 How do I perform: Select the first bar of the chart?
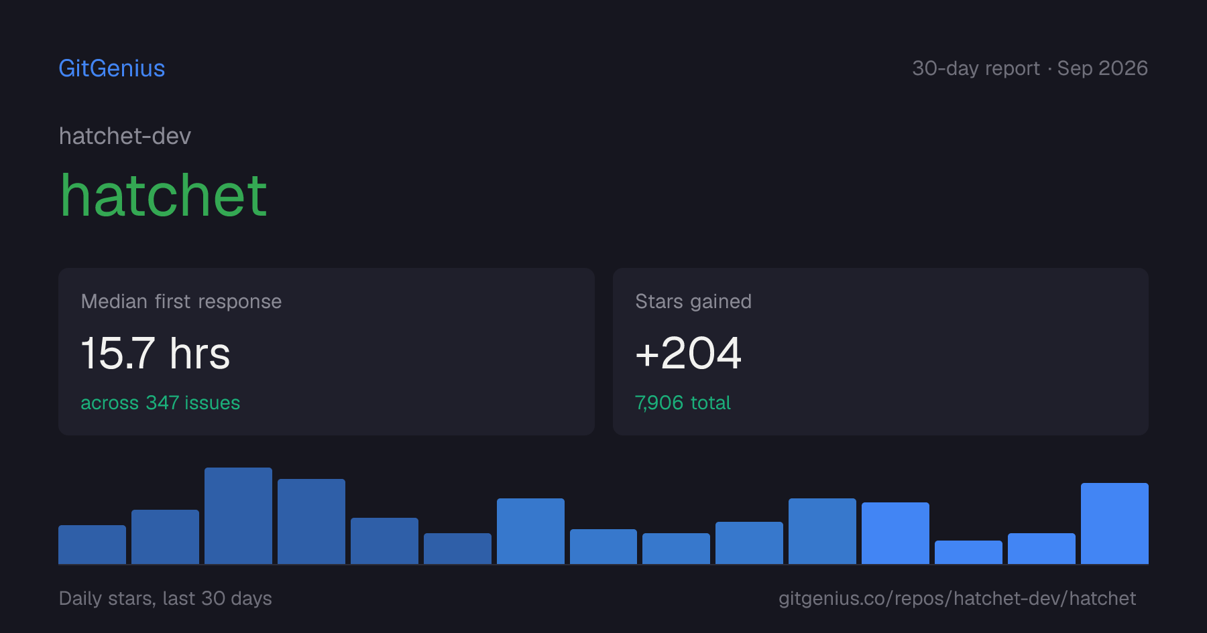click(92, 545)
